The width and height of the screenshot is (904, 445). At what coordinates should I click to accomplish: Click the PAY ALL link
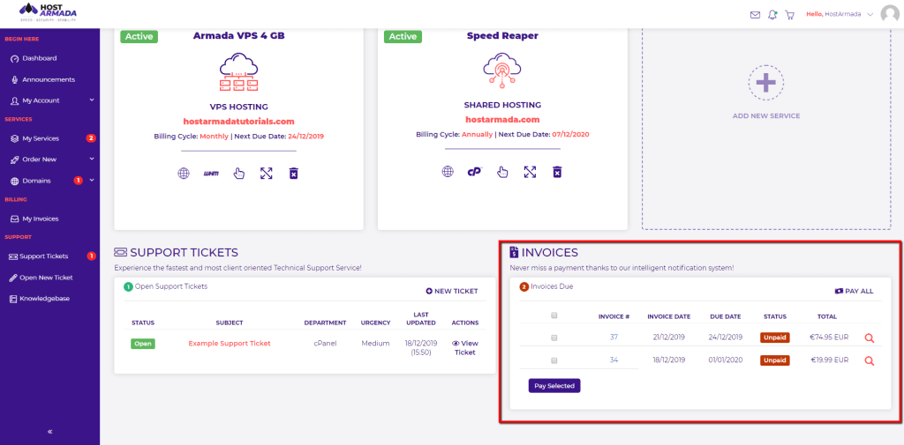point(854,292)
